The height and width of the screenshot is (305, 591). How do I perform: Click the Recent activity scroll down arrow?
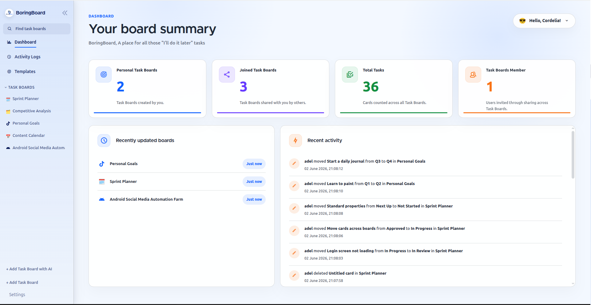(x=573, y=284)
